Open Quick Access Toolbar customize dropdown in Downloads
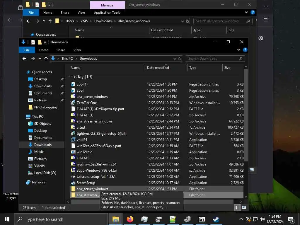300x225 pixels. [45, 42]
